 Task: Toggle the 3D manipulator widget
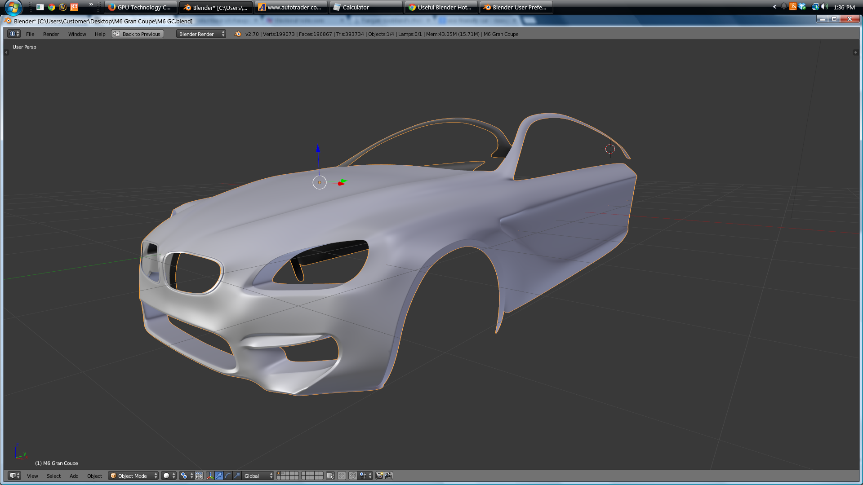(x=210, y=476)
